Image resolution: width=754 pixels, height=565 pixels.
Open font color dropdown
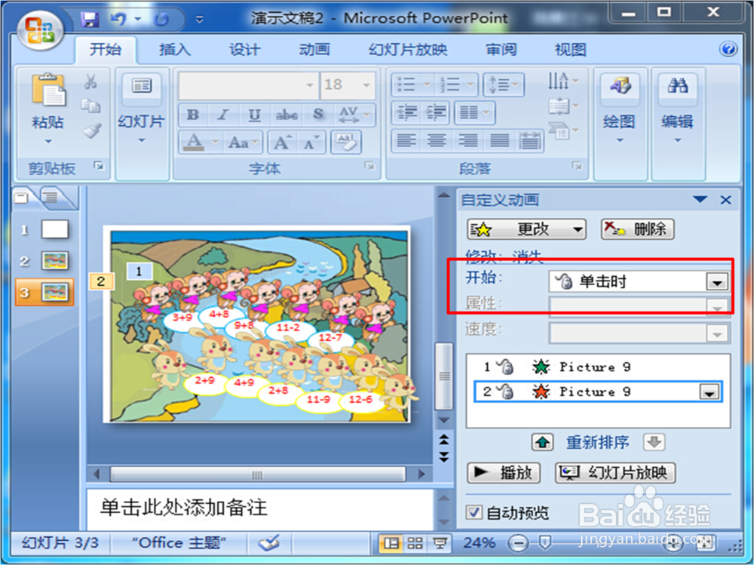pyautogui.click(x=215, y=143)
